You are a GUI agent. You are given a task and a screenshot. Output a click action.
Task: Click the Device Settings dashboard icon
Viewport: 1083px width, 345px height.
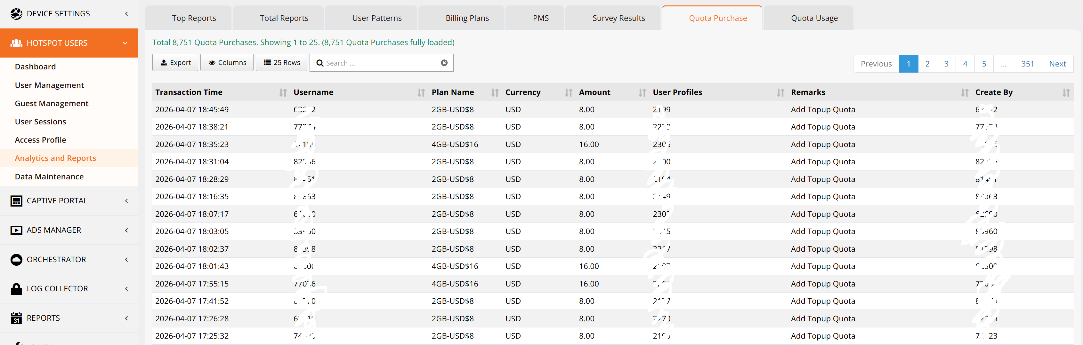point(16,13)
